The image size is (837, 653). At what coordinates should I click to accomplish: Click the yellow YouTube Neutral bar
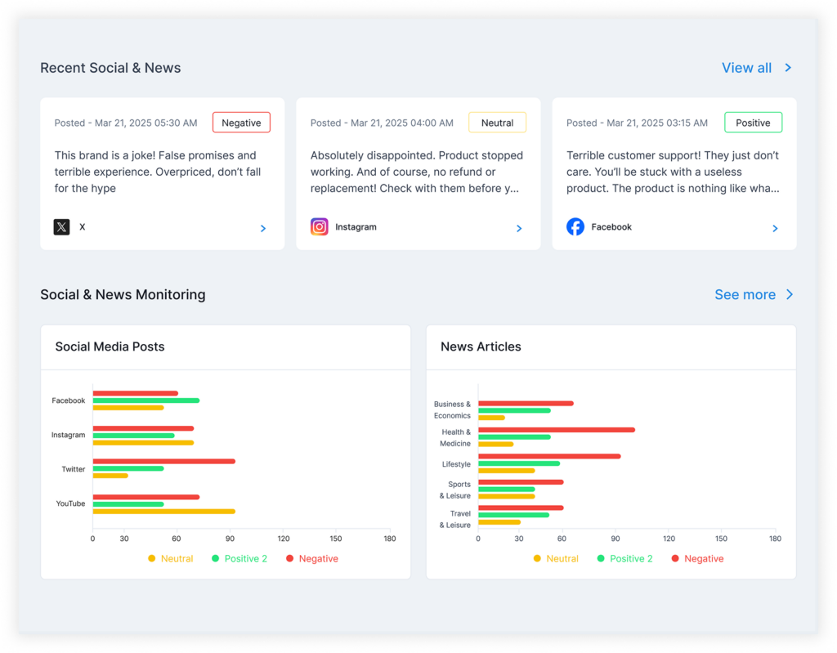163,512
